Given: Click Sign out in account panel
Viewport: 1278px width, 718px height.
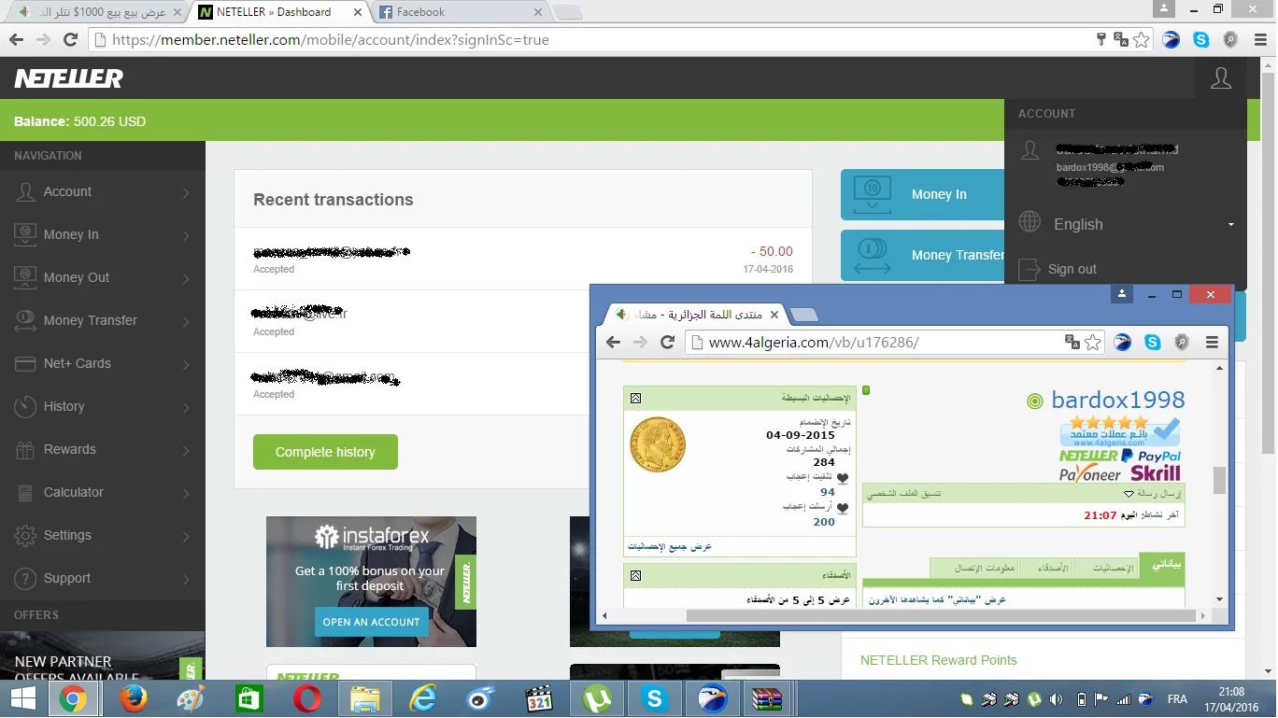Looking at the screenshot, I should pyautogui.click(x=1072, y=270).
